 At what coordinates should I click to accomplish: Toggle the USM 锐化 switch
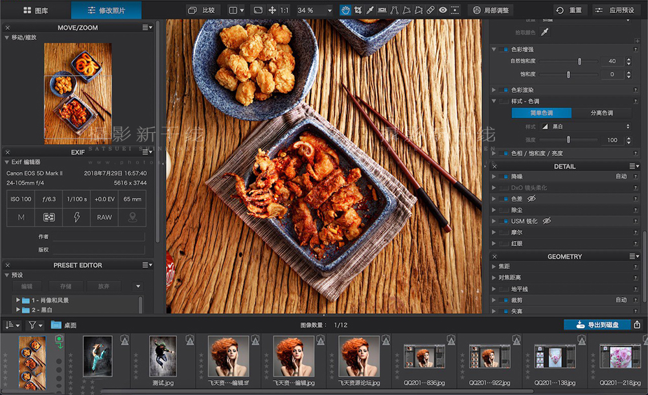tap(504, 221)
